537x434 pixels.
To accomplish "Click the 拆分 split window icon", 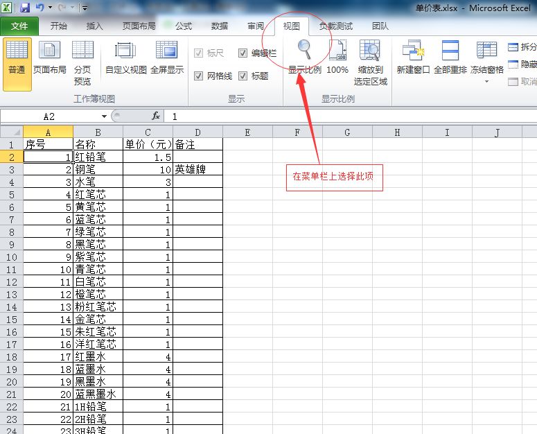I will 513,47.
